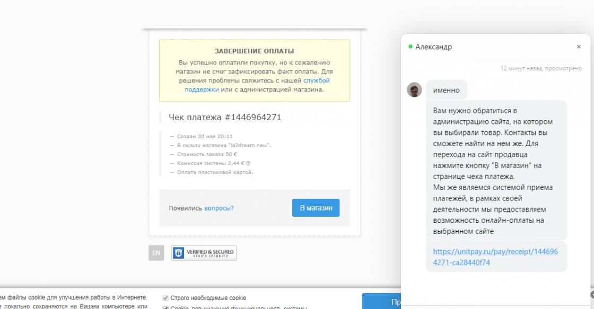The height and width of the screenshot is (309, 594).
Task: Click the long operator message about administration
Action: 496,170
